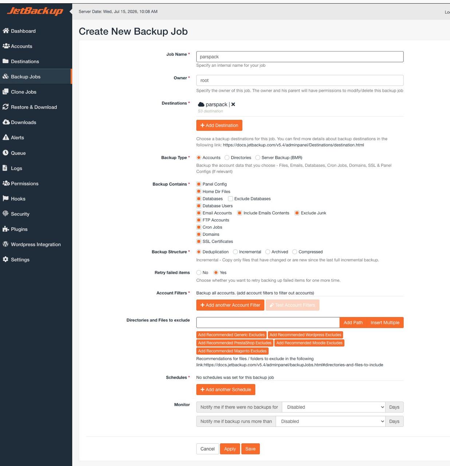
Task: Add Recommended PrestaShop Excludes
Action: [235, 343]
